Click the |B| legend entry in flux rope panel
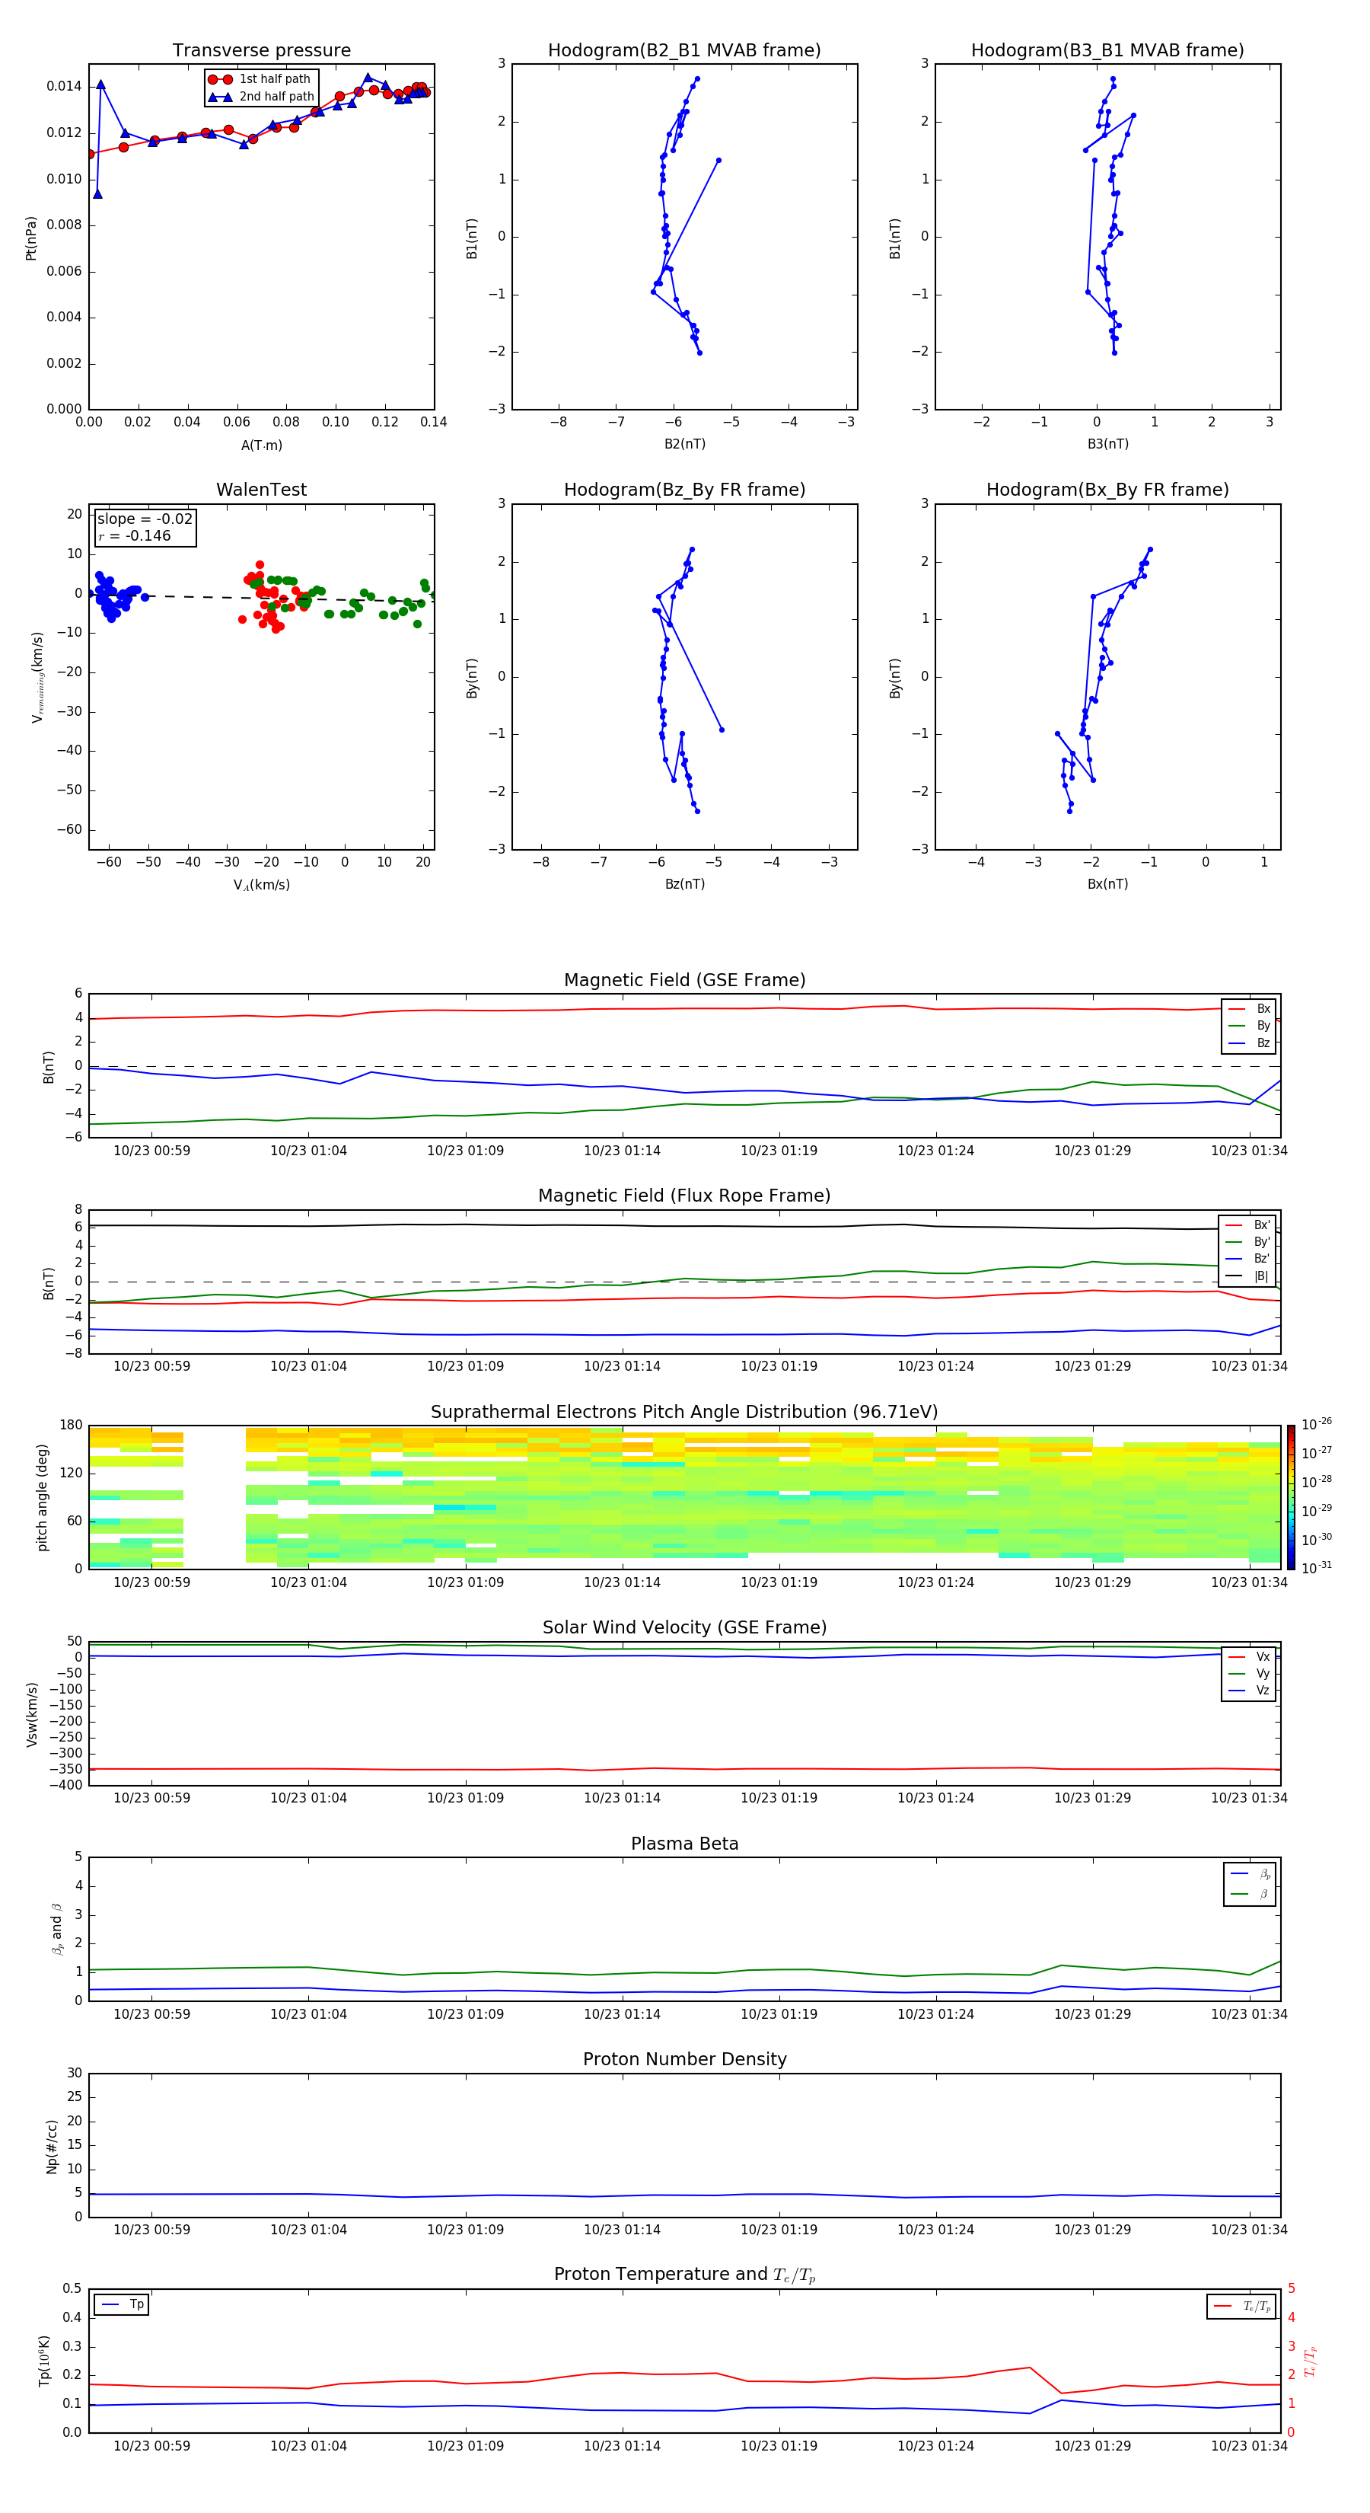The height and width of the screenshot is (2513, 1370). 1247,1276
